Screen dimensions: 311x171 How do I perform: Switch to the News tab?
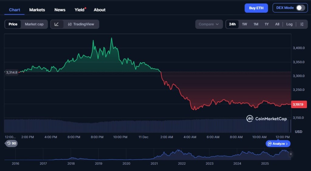tap(60, 10)
